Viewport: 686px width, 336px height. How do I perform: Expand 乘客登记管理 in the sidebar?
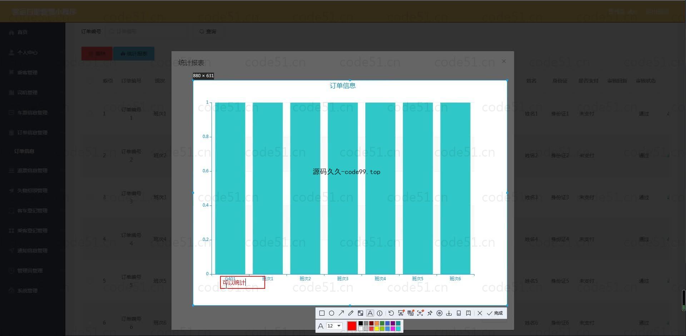tap(33, 231)
